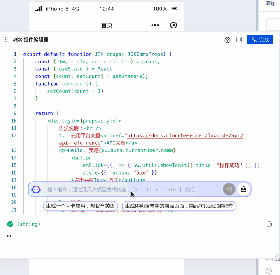This screenshot has width=280, height=275.
Task: Open the three-dot menu in phone preview
Action: click(x=155, y=25)
